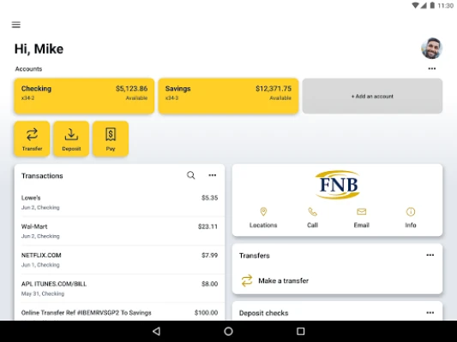
Task: Open Mike's profile picture
Action: [431, 48]
